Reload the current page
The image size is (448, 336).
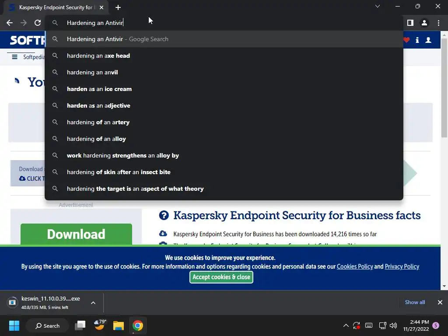[38, 23]
